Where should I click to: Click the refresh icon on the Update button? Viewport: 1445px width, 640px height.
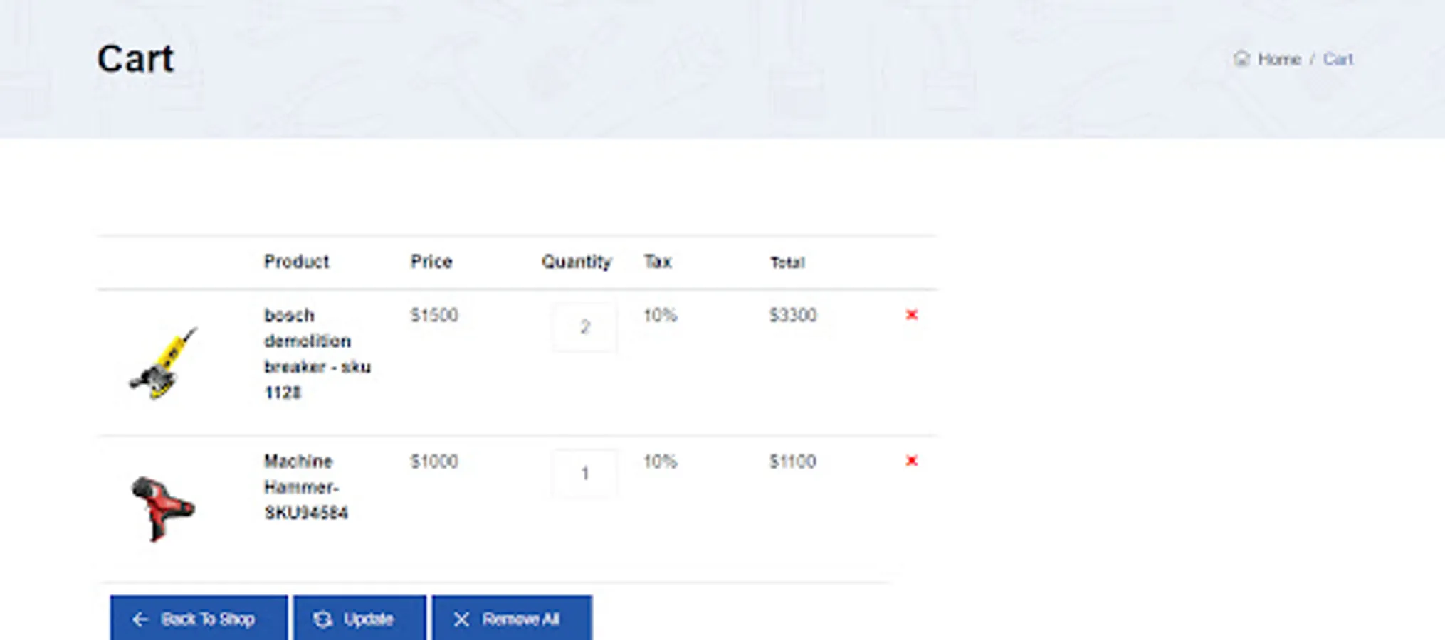pyautogui.click(x=322, y=619)
